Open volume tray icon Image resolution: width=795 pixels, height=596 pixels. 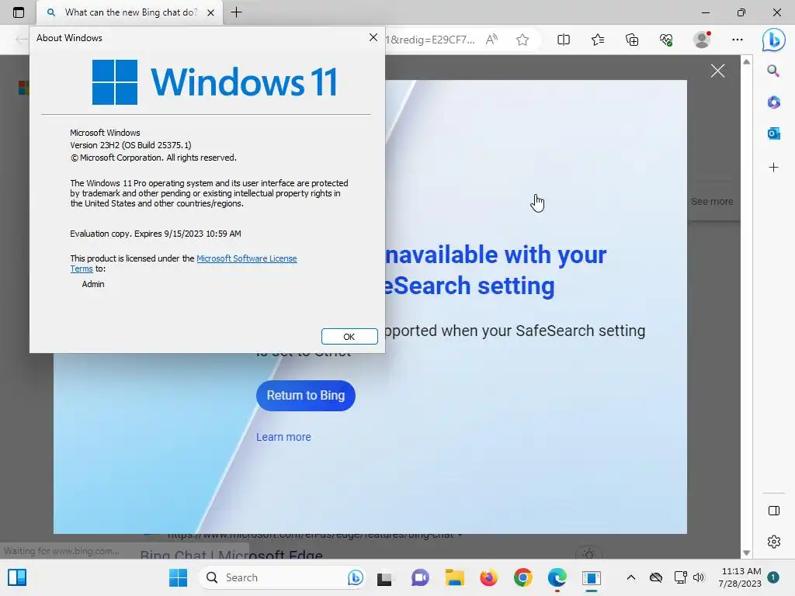coord(699,577)
